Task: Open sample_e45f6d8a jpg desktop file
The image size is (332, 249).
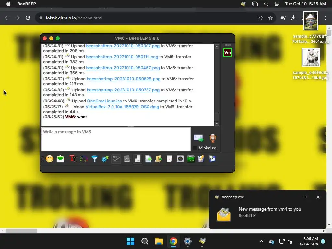Action: [x=311, y=64]
